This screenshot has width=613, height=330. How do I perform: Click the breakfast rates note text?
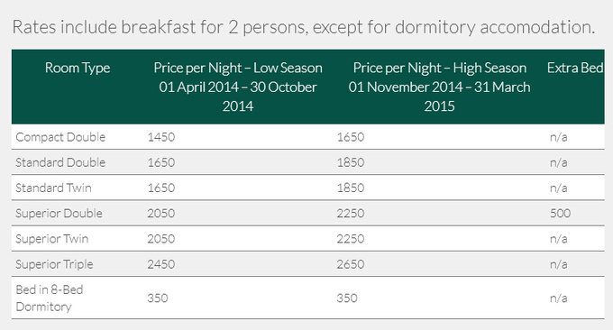[x=304, y=27]
